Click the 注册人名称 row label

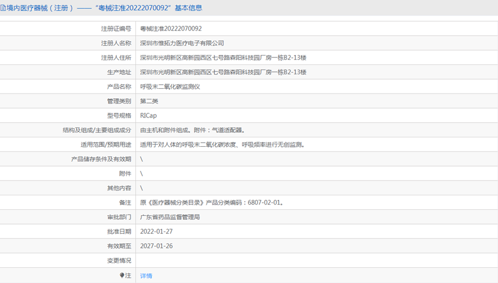click(x=116, y=43)
